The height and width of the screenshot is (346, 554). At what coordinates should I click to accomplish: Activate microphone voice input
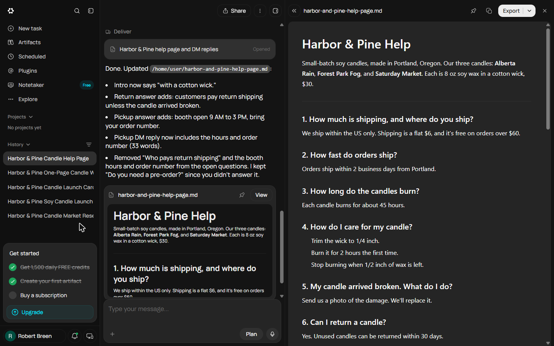click(x=272, y=334)
